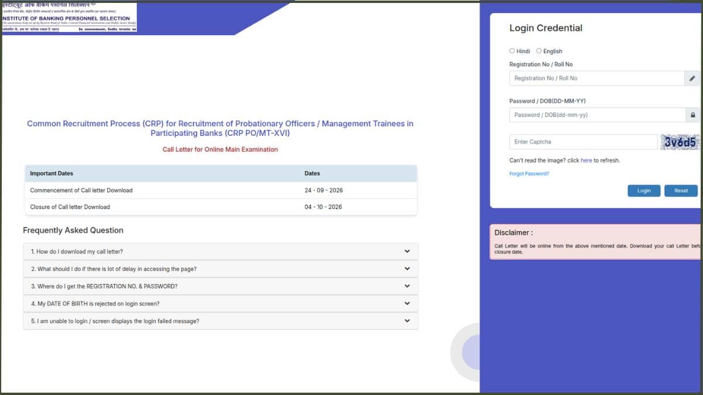Click 'Closure of Call letter Download' row text
Image resolution: width=703 pixels, height=395 pixels.
point(70,207)
